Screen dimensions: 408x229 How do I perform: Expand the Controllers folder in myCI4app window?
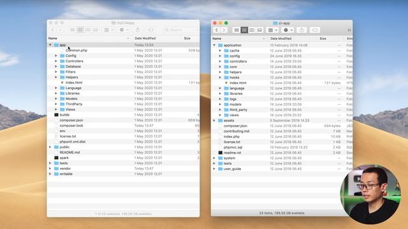tap(56, 61)
